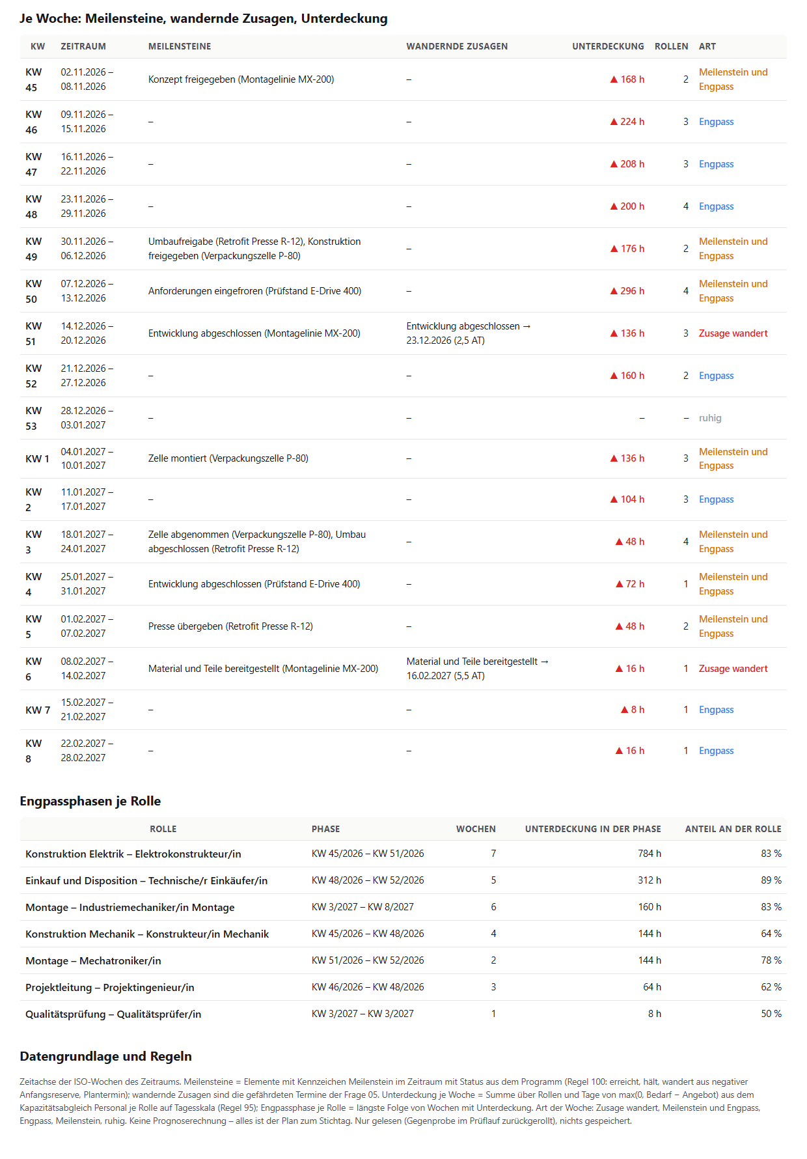
Task: Select 'Entwicklung abgeschlossen (Prüfstand E-Drive 400)' milestone
Action: click(254, 584)
